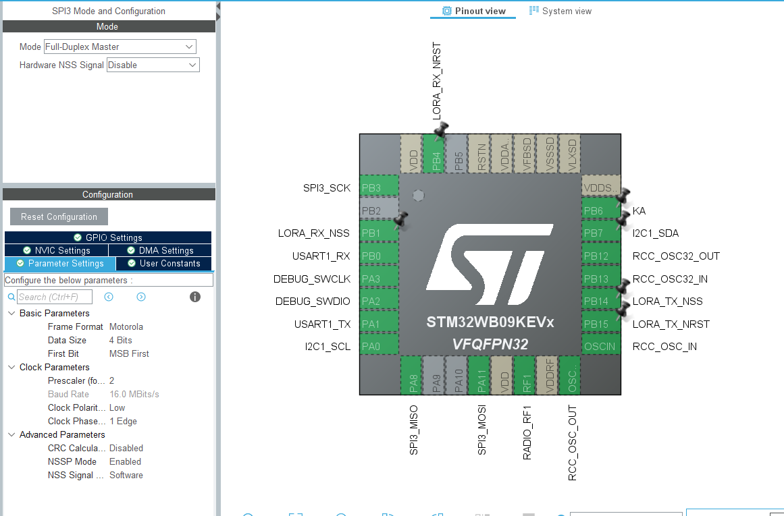The image size is (784, 516).
Task: Click inside the Search Ctrl+F field
Action: [x=54, y=297]
